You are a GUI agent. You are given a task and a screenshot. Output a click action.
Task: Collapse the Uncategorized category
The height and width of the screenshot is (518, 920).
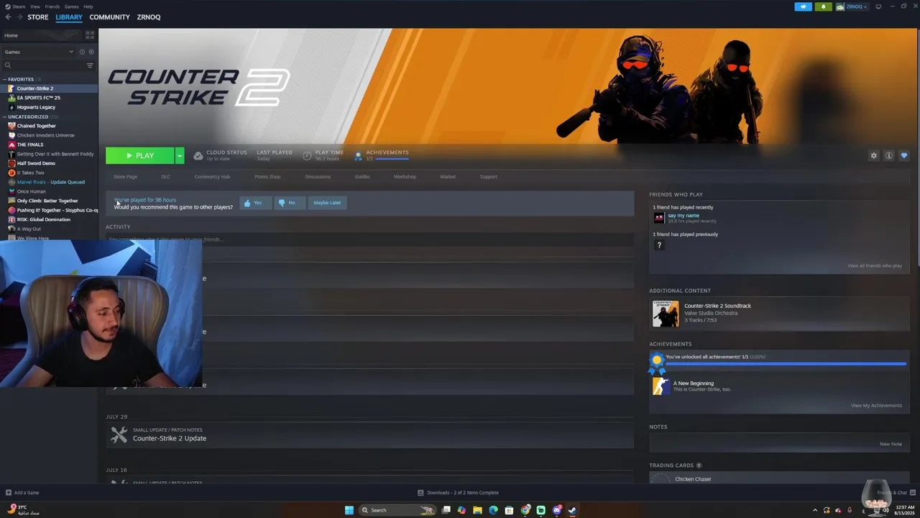point(5,117)
